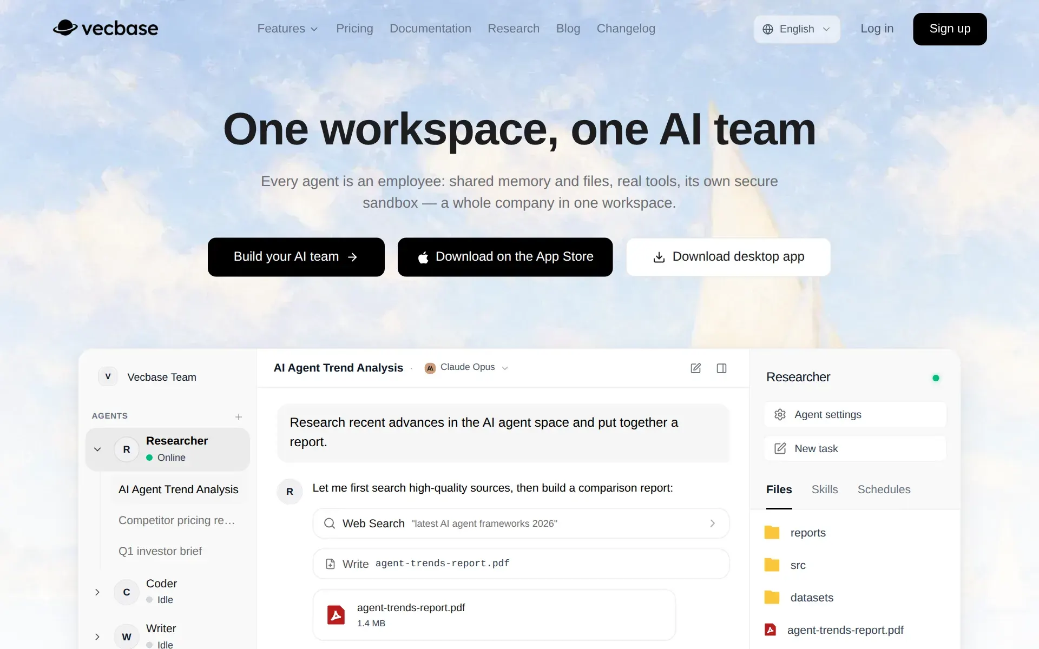Open the src folder icon
This screenshot has height=649, width=1039.
pyautogui.click(x=772, y=565)
